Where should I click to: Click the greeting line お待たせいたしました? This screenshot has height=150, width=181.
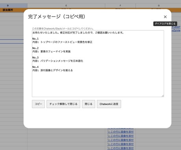coord(78,33)
